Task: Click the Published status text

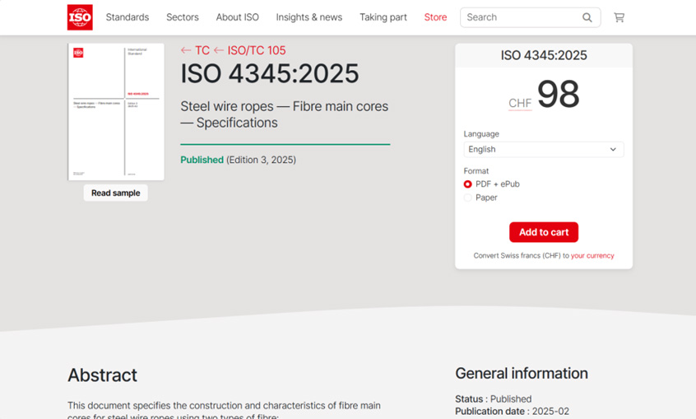Action: point(202,160)
